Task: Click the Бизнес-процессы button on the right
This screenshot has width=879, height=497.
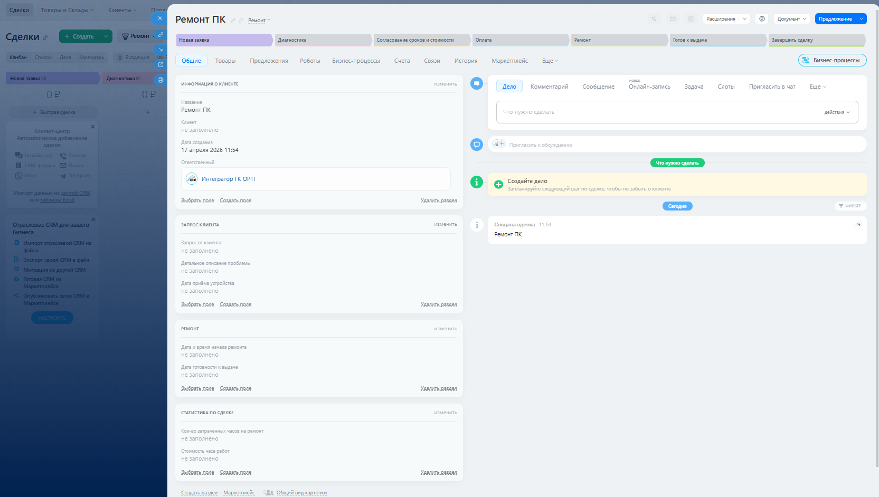Action: pos(832,61)
